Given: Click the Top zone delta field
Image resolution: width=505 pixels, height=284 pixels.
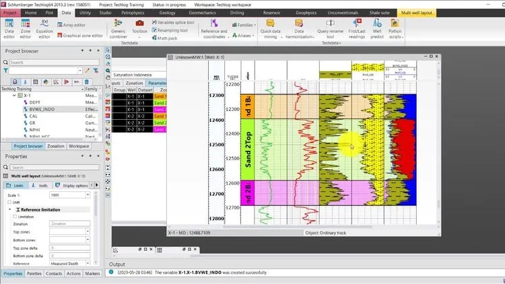Looking at the screenshot, I should click(x=69, y=248).
